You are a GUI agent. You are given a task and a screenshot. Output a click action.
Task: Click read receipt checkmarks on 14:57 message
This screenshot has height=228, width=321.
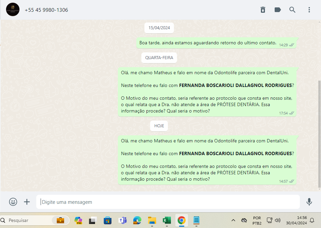(291, 181)
